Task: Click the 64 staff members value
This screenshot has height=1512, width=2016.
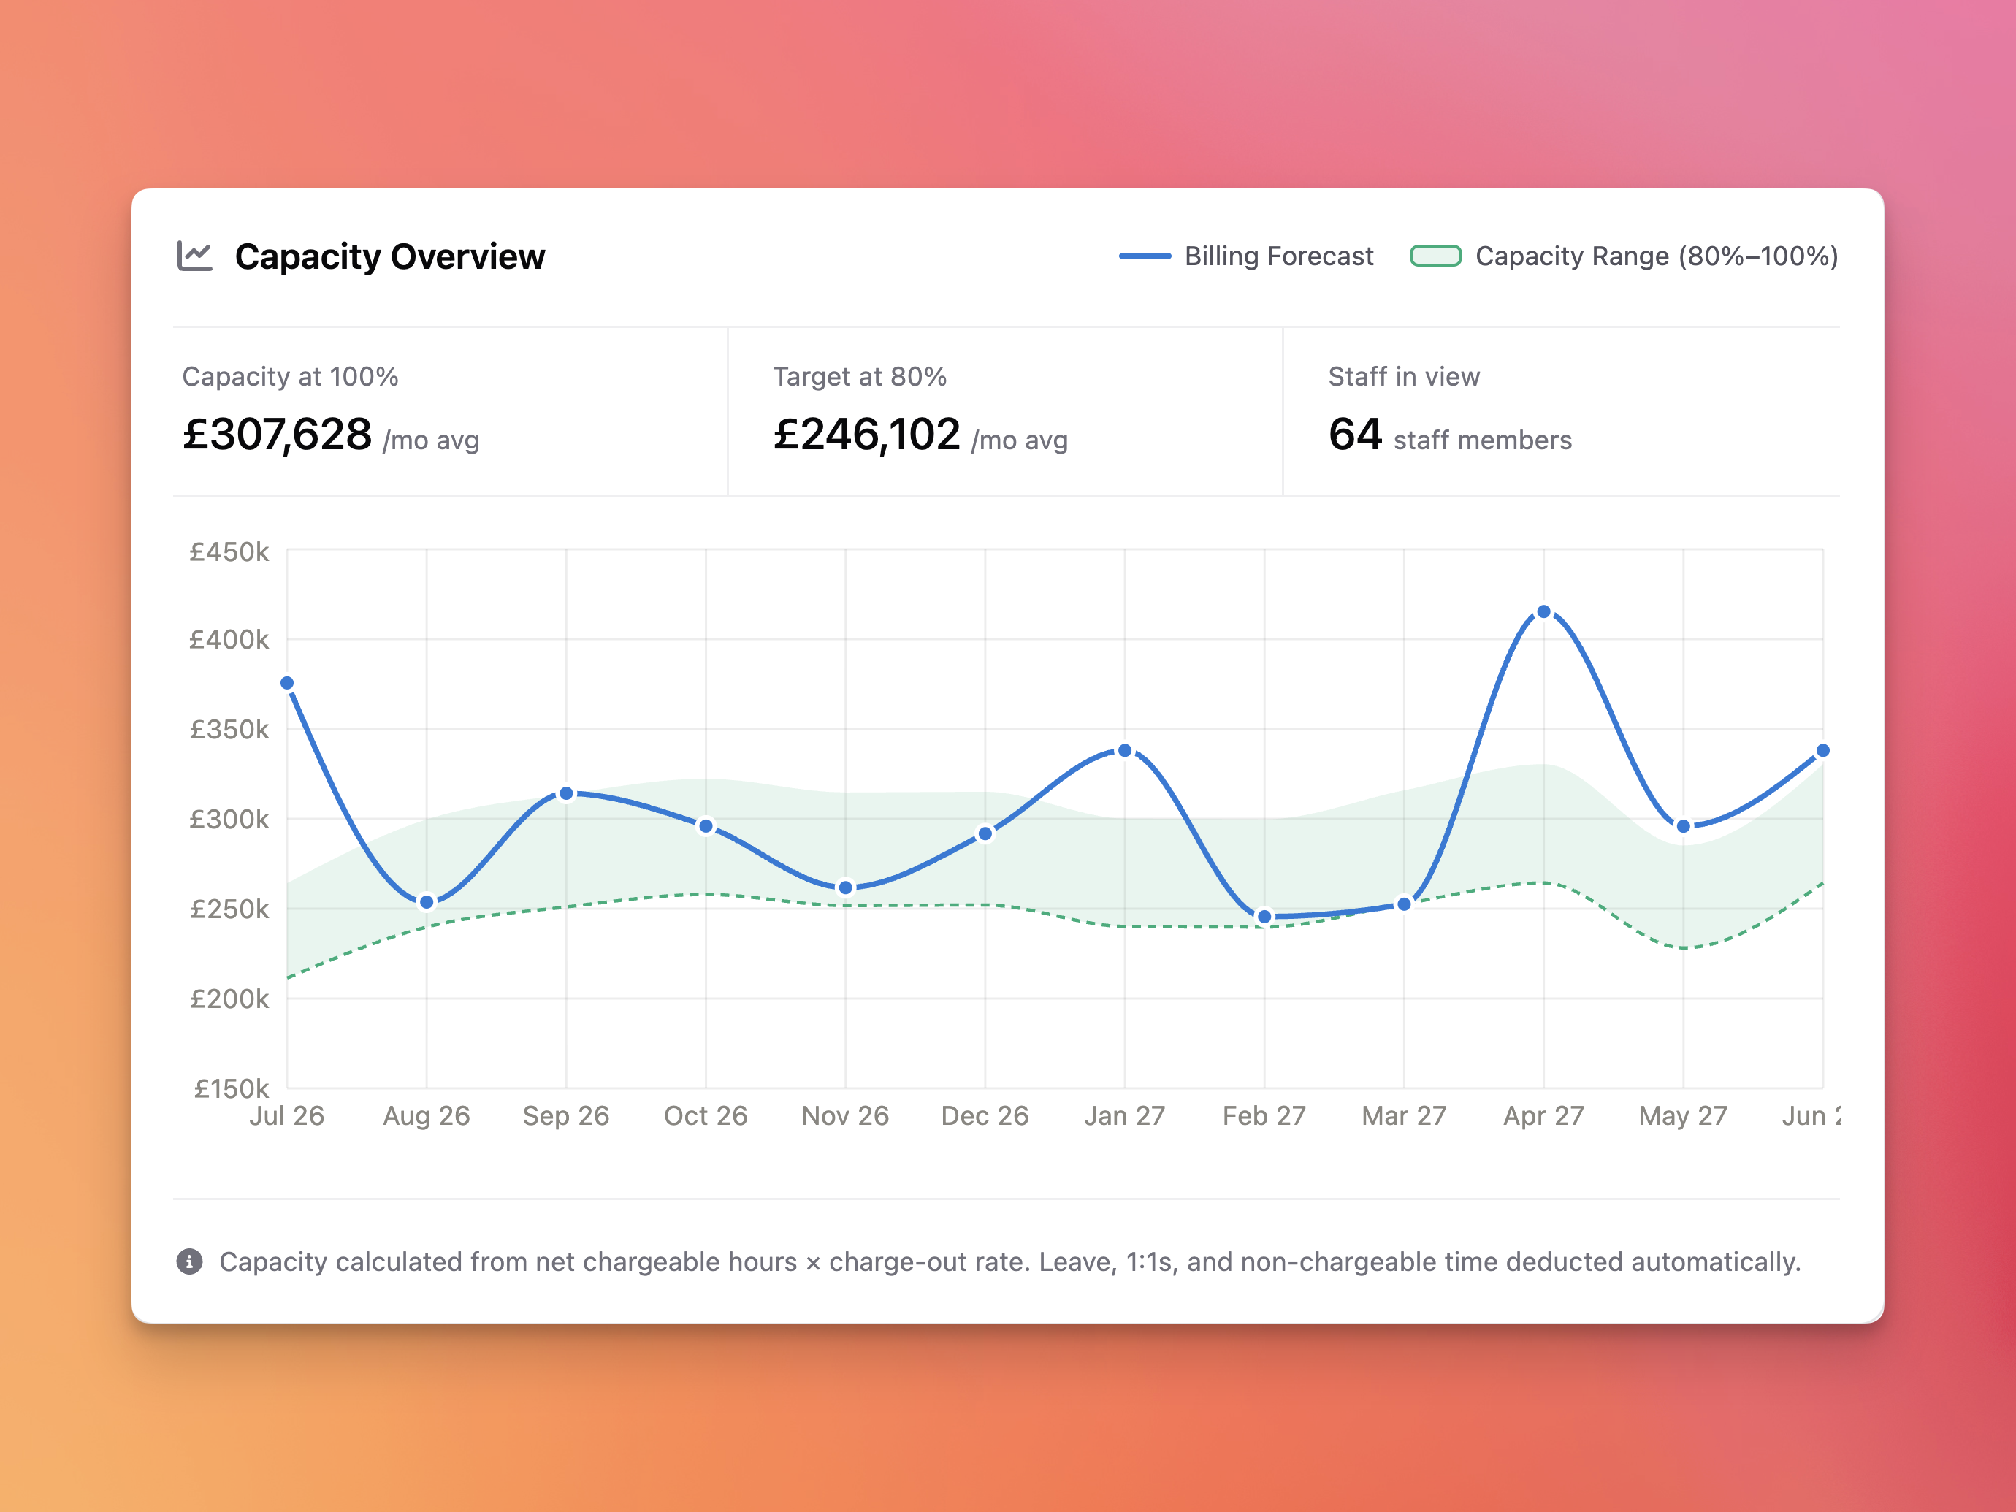Action: pos(1450,434)
